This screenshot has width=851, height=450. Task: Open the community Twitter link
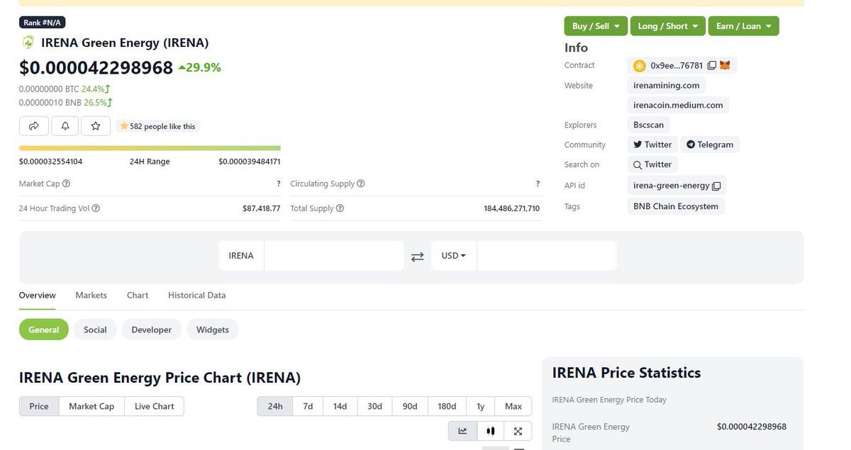click(652, 145)
